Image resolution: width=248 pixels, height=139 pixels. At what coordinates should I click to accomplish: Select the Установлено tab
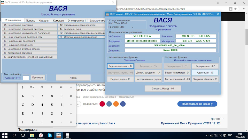[x=13, y=20]
